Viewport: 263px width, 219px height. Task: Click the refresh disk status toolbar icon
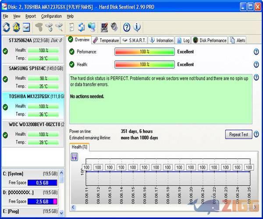pyautogui.click(x=6, y=27)
